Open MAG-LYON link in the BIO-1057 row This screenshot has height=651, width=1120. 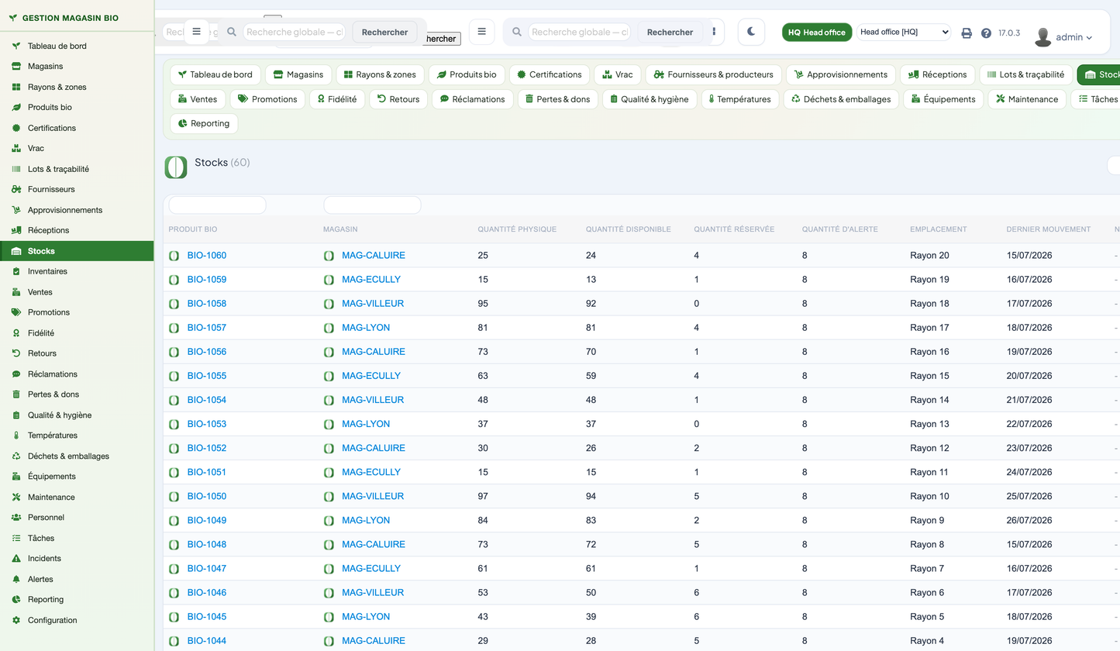tap(366, 328)
